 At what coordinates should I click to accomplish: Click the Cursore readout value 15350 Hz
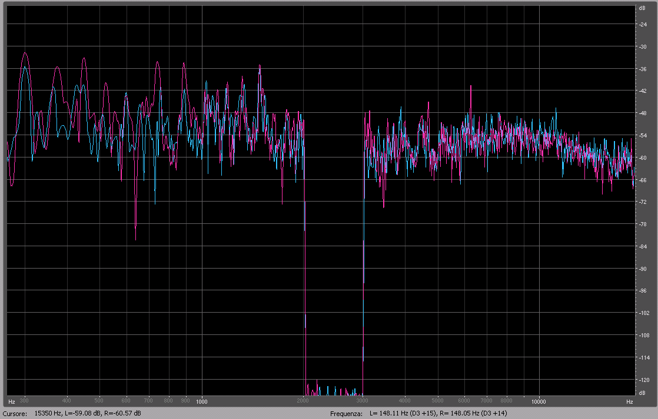click(48, 413)
